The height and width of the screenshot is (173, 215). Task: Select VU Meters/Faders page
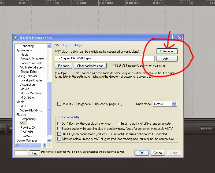click(32, 67)
